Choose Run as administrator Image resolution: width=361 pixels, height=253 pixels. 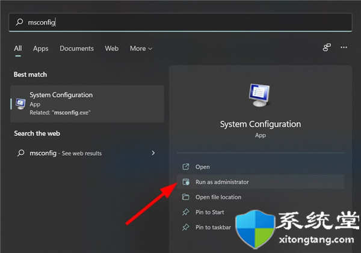(261, 182)
